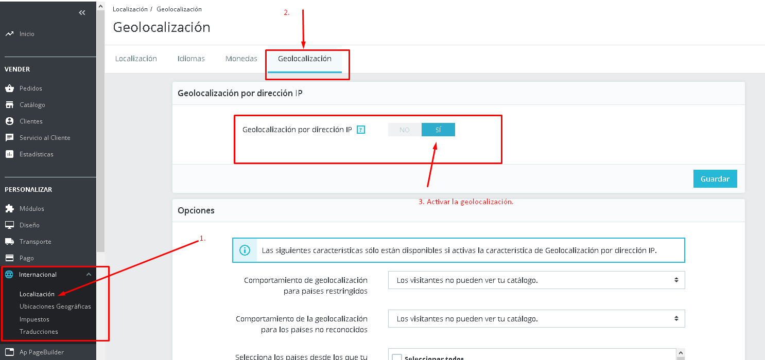This screenshot has width=765, height=360.
Task: Select Impuestos submenu item
Action: tap(34, 319)
